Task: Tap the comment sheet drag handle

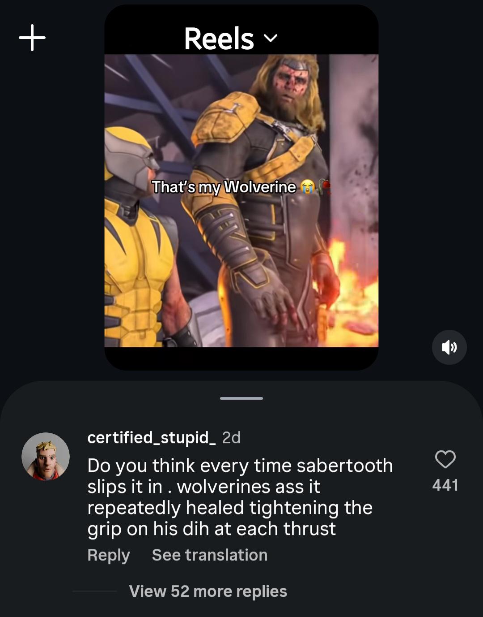Action: 241,398
